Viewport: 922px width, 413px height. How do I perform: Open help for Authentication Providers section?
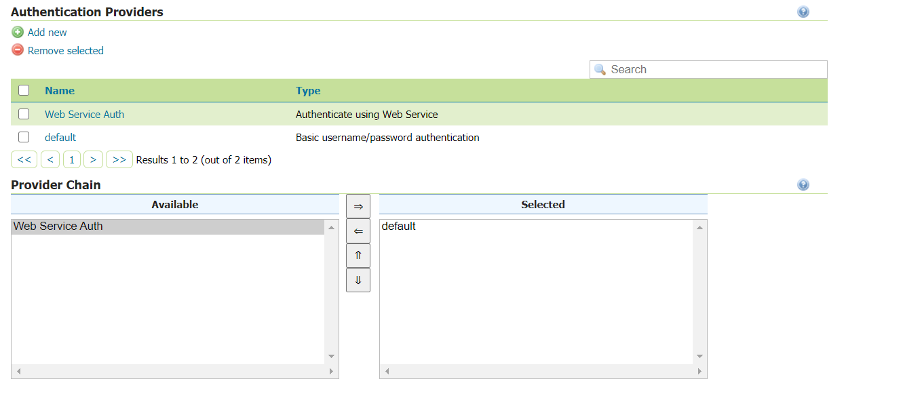tap(803, 12)
